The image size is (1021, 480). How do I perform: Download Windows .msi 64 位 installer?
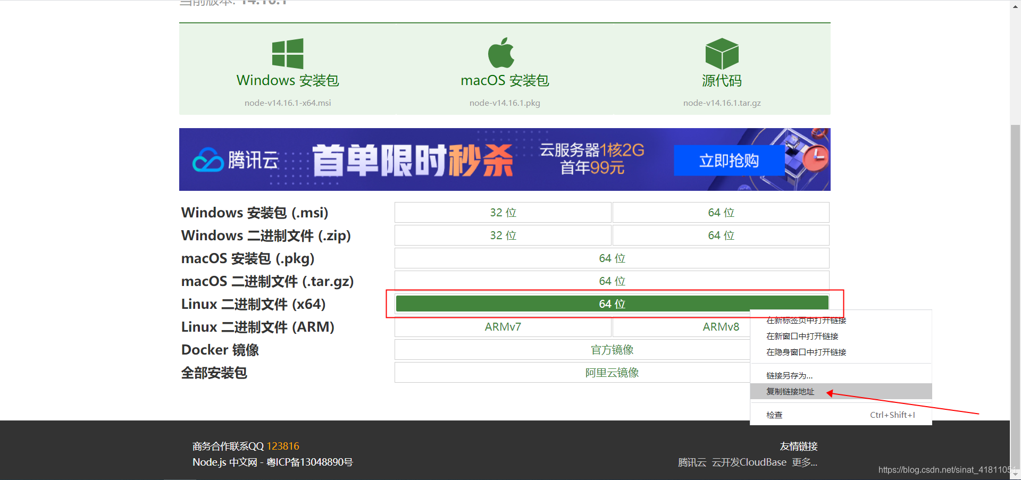pyautogui.click(x=721, y=213)
